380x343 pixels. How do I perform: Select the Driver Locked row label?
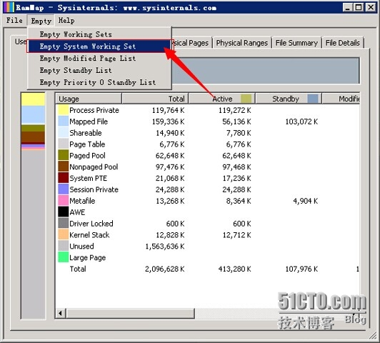pos(91,224)
